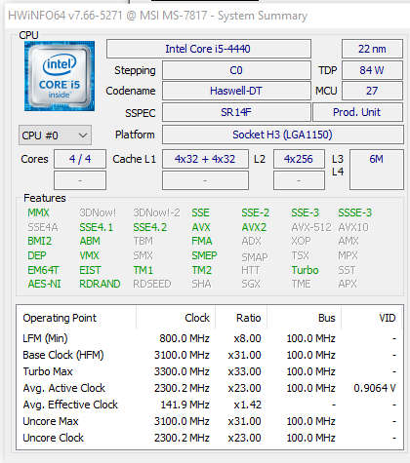The width and height of the screenshot is (410, 463).
Task: Click the VMX feature label
Action: (89, 255)
